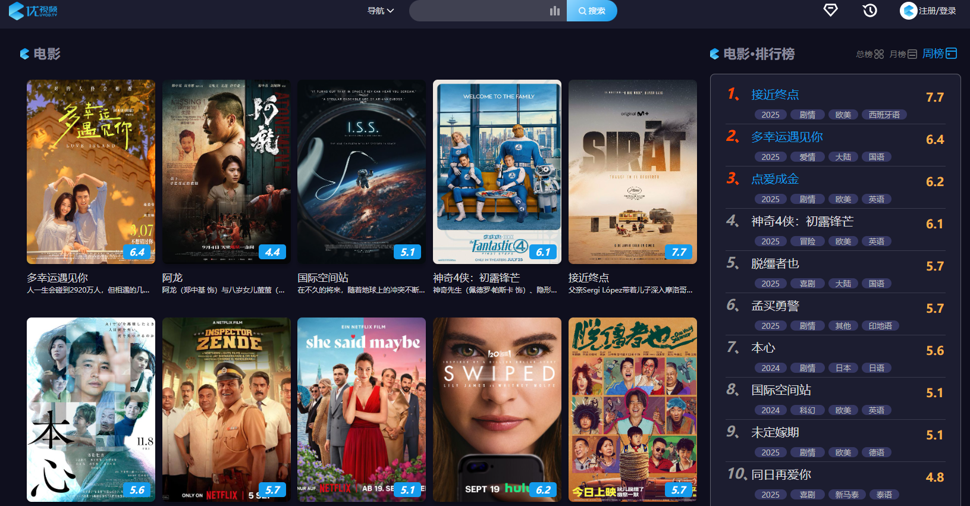This screenshot has width=970, height=506.
Task: Click the 优视频 logo at top left
Action: (33, 11)
